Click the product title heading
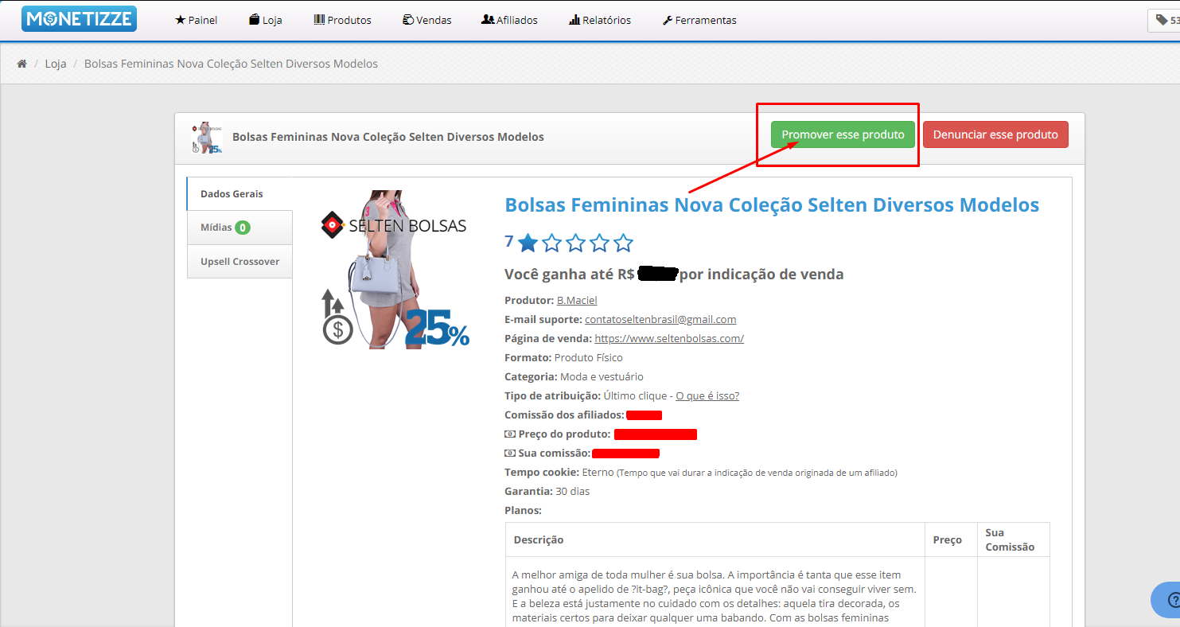 point(772,204)
